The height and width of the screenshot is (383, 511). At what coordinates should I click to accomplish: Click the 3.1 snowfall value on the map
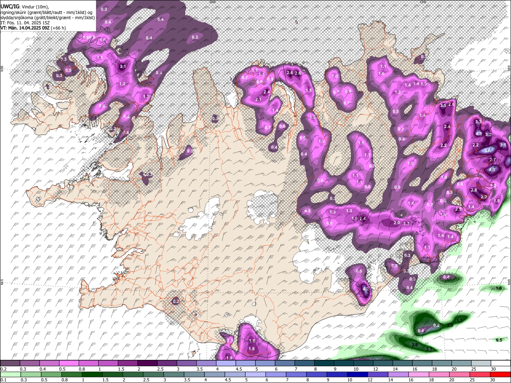tap(123, 67)
